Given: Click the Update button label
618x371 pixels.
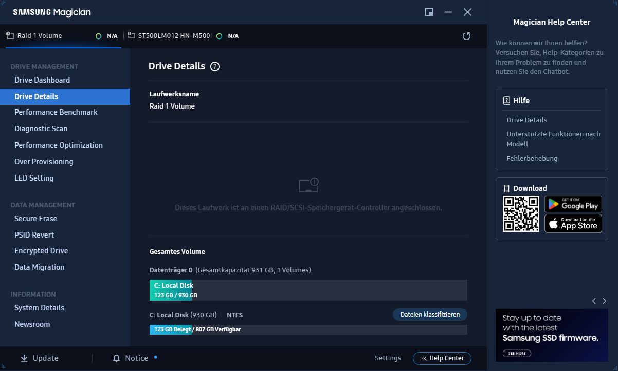Looking at the screenshot, I should point(45,358).
